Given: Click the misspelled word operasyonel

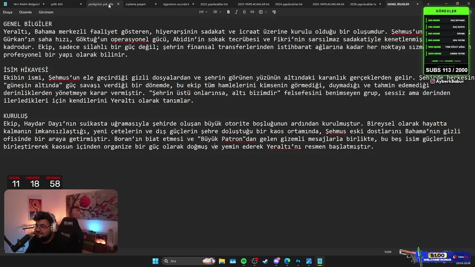Looking at the screenshot, I should [x=130, y=39].
